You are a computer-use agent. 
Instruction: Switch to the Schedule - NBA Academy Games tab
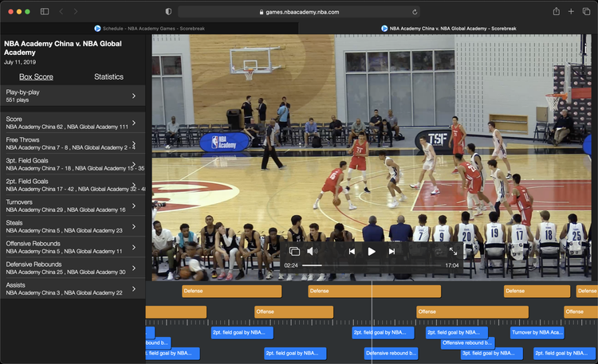click(x=150, y=28)
